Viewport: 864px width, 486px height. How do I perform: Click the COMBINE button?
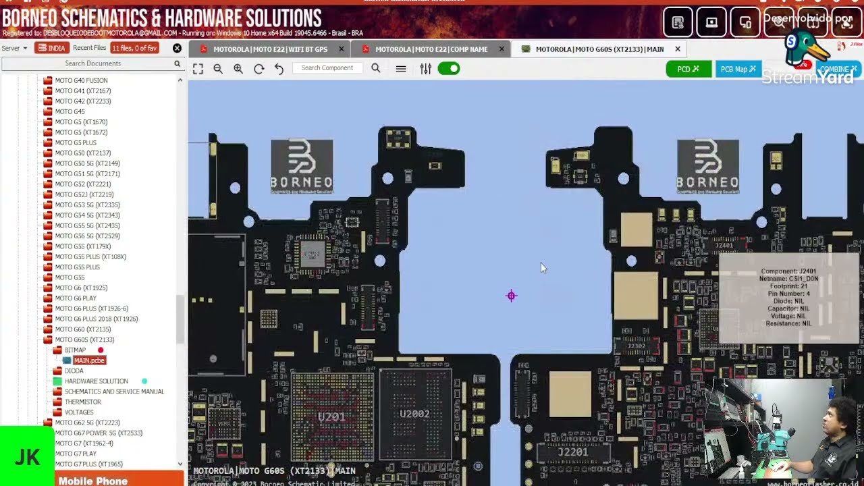[x=838, y=69]
